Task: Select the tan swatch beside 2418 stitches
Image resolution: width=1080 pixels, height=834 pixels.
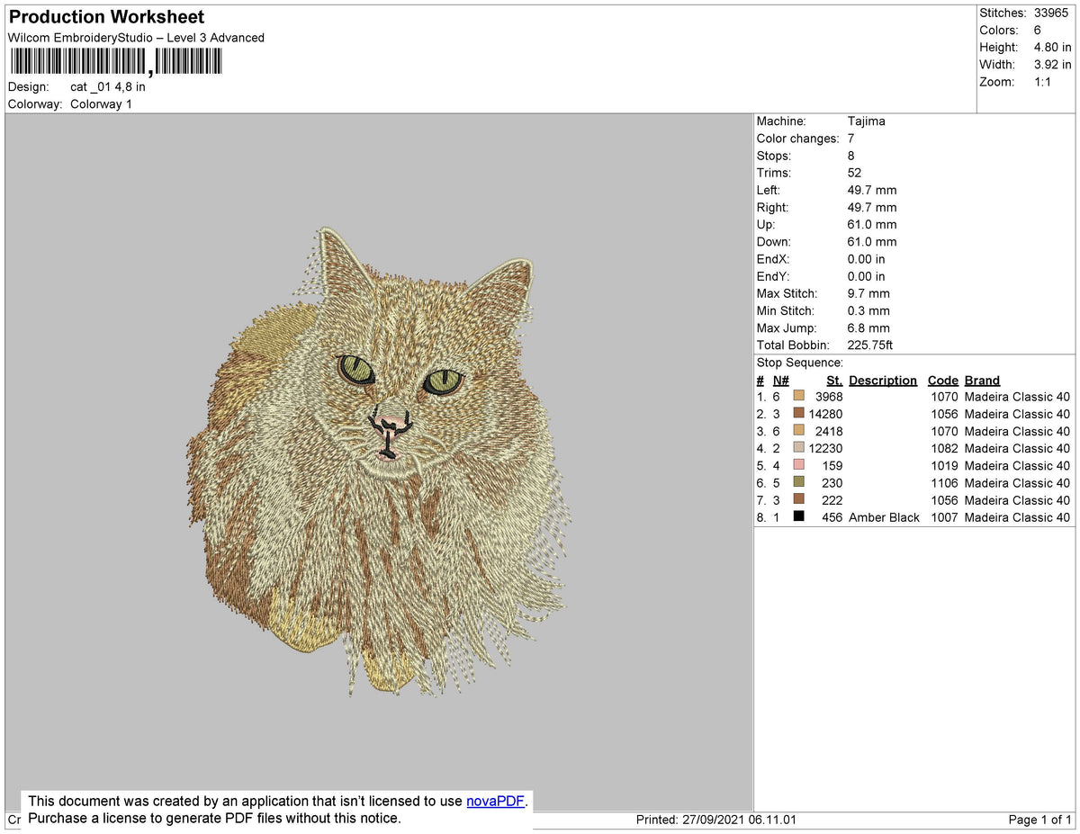Action: tap(799, 431)
